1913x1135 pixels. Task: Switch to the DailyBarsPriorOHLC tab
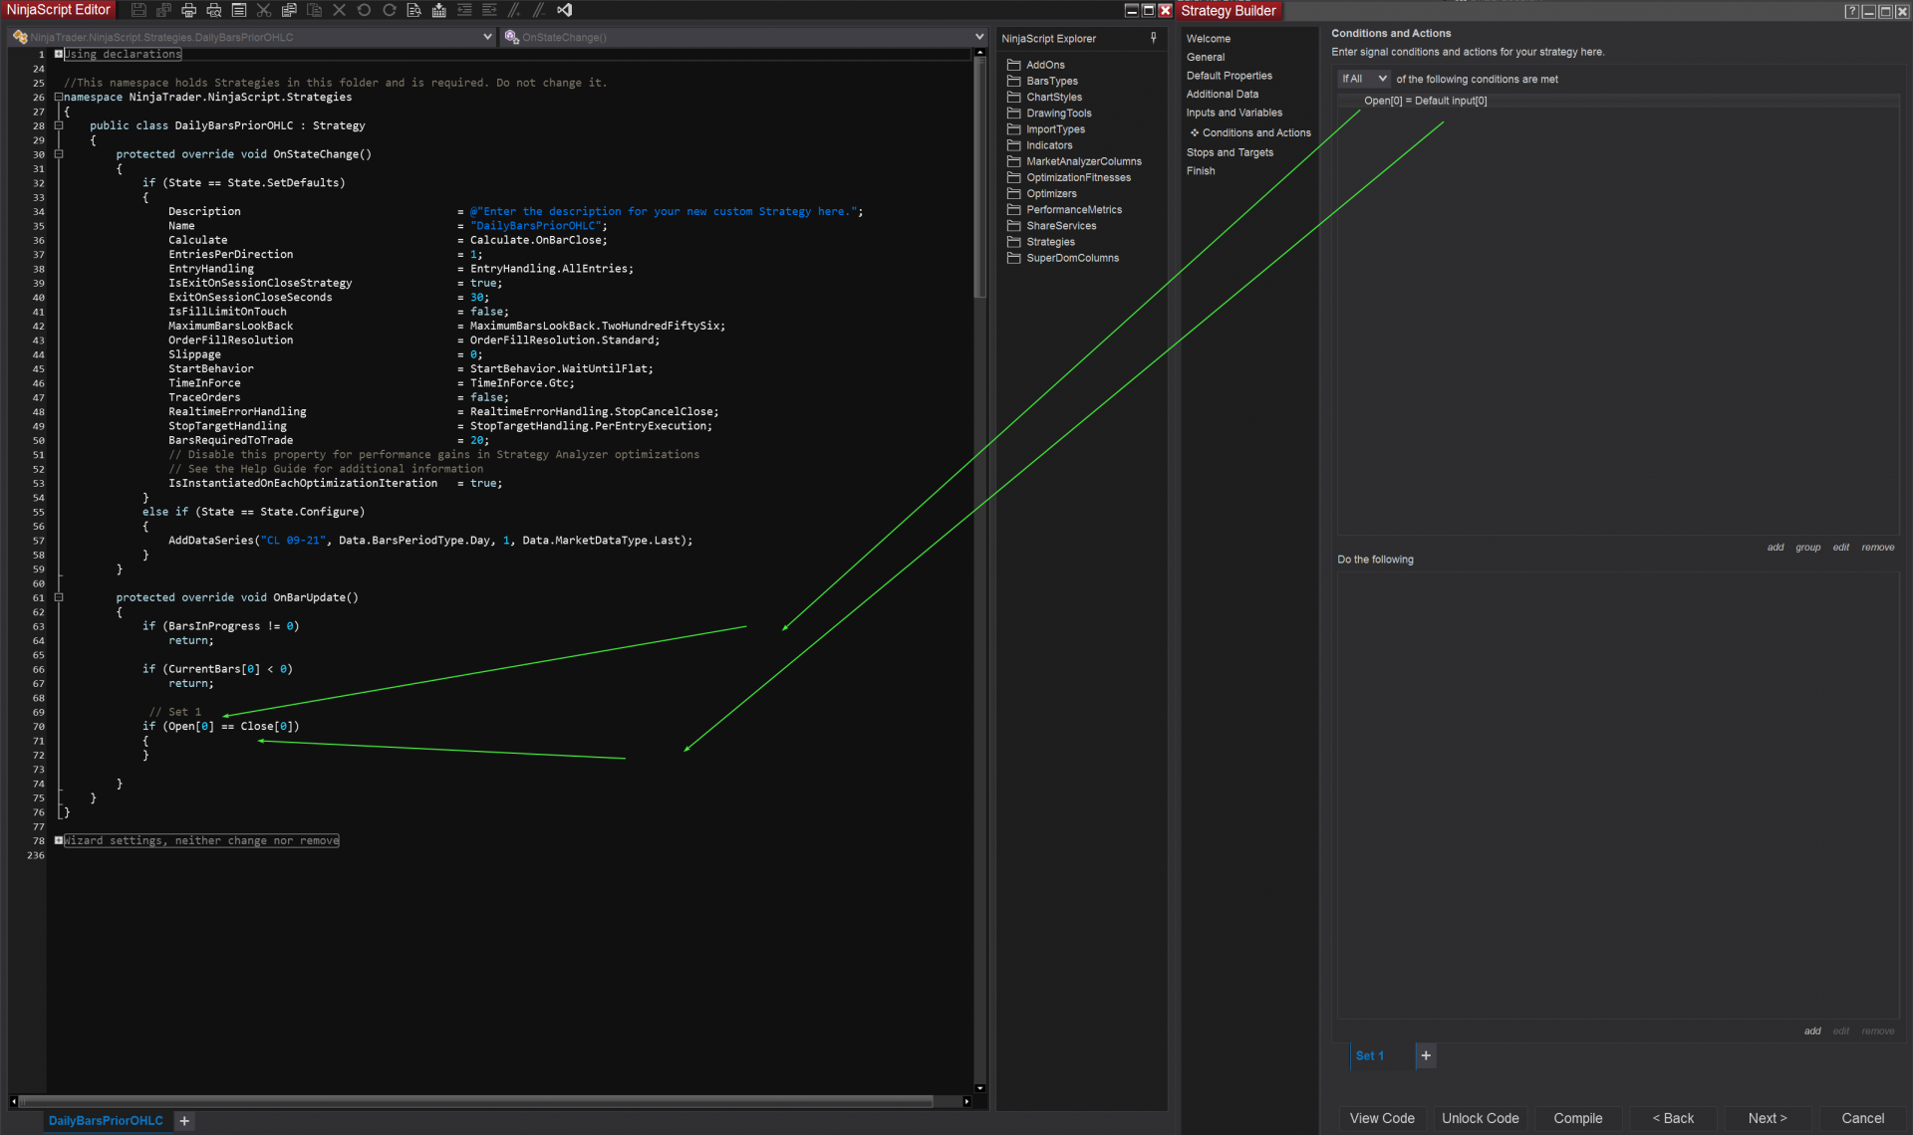[x=106, y=1120]
